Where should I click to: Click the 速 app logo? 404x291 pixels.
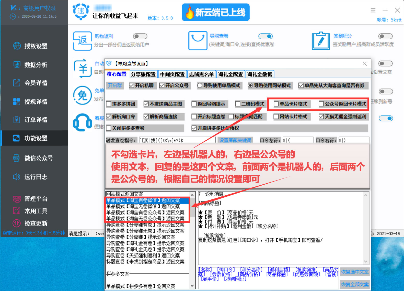coord(81,12)
